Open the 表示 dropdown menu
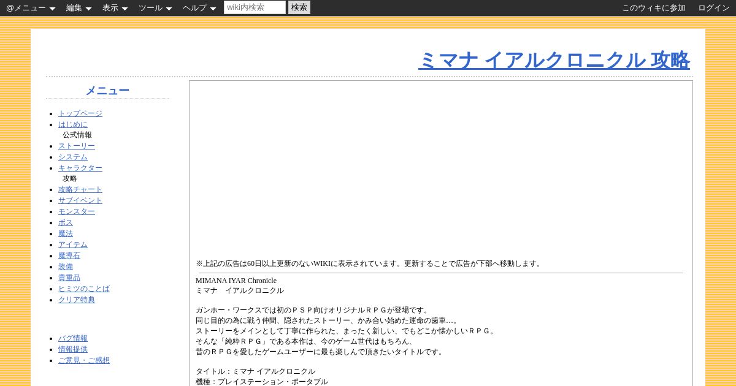The image size is (736, 386). click(x=115, y=8)
